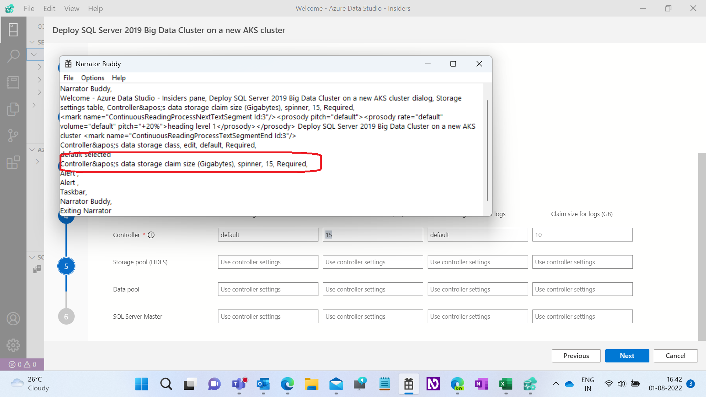Open the Search view in the sidebar

(x=14, y=56)
